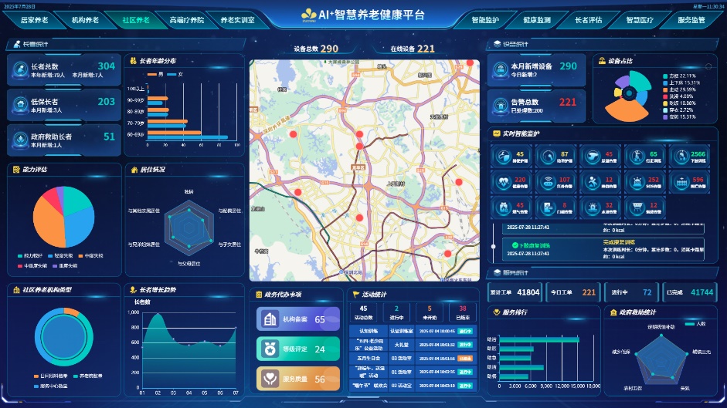727x408 pixels.
Task: Toggle the 男 legend in age chart
Action: (155, 74)
